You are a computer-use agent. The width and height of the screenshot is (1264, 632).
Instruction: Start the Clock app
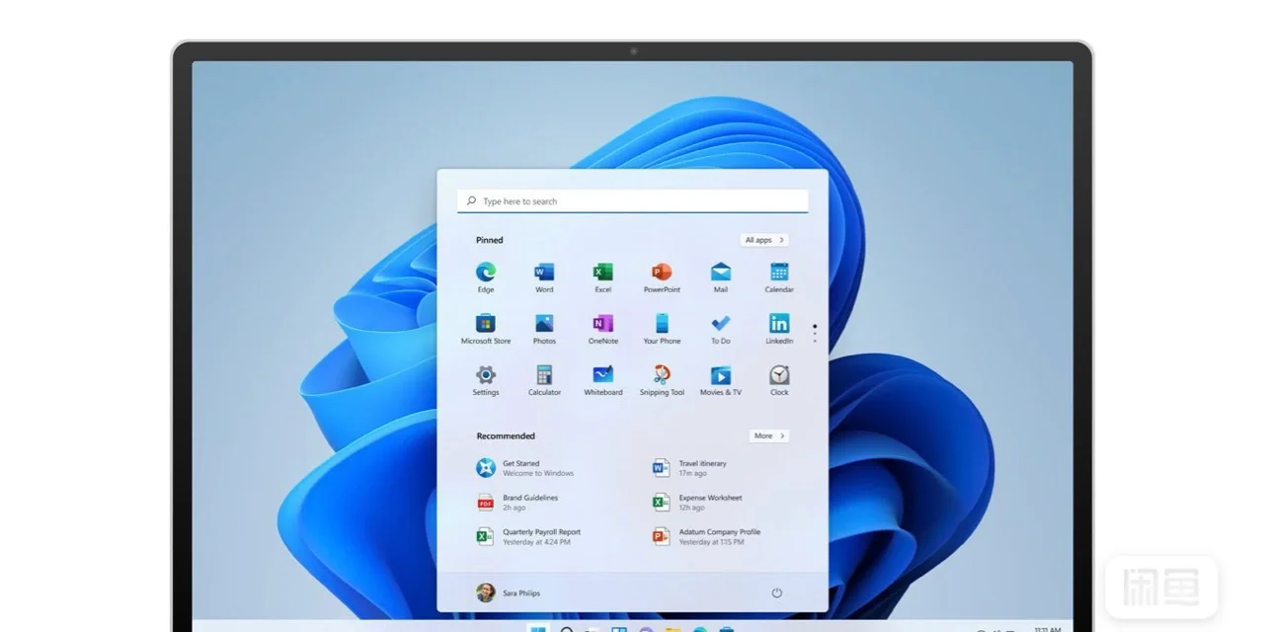pos(778,376)
